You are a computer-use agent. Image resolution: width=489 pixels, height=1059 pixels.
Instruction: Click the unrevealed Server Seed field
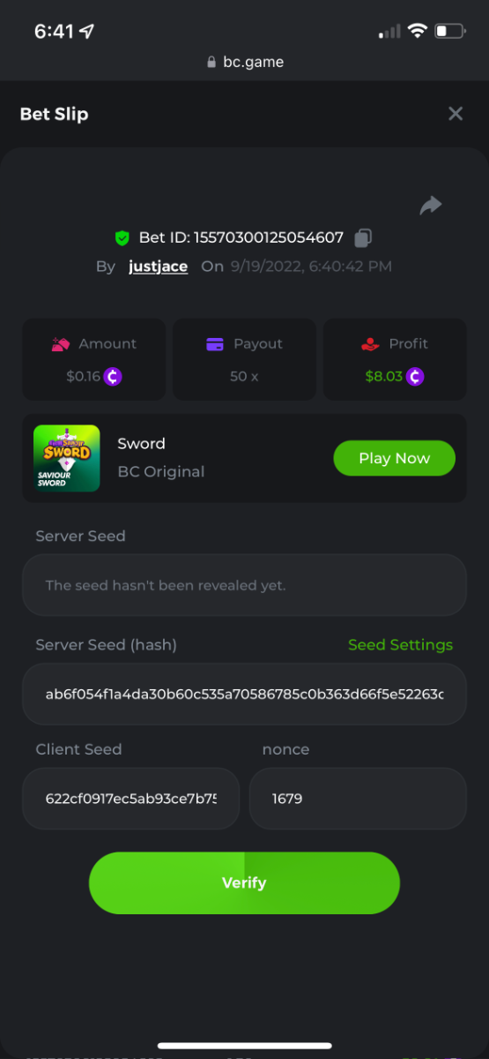tap(244, 585)
